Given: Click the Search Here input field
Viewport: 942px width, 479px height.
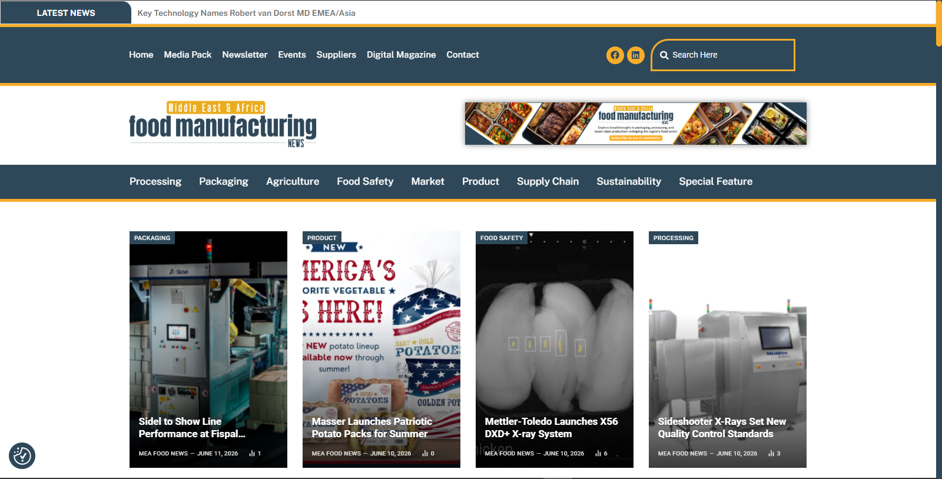Looking at the screenshot, I should (x=723, y=55).
